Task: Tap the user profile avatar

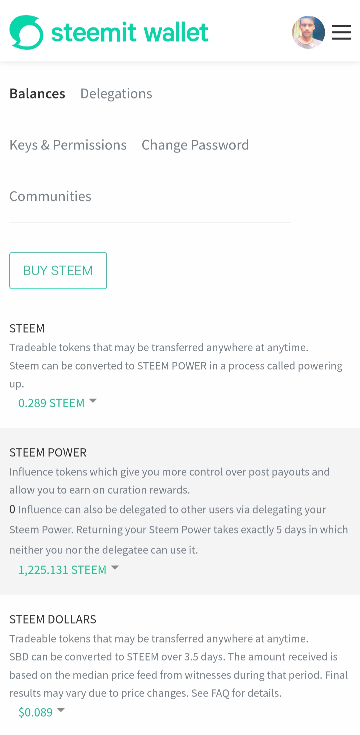Action: (308, 32)
